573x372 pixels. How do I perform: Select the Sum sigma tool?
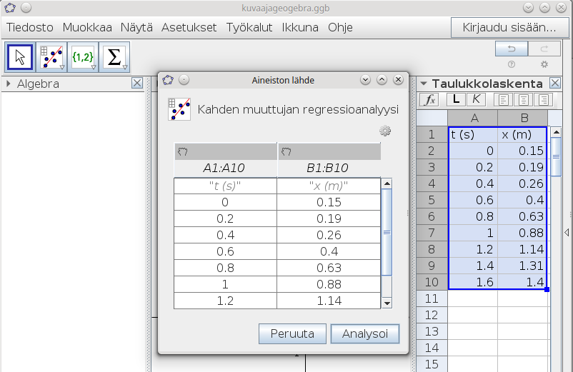(114, 56)
